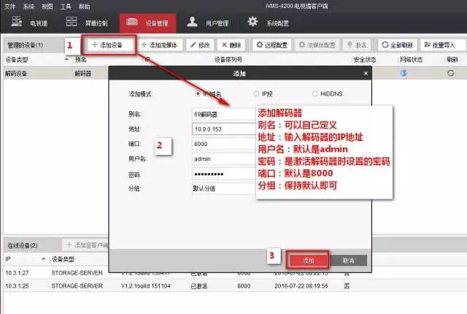Open the 文件 menu
The height and width of the screenshot is (314, 467).
click(9, 6)
